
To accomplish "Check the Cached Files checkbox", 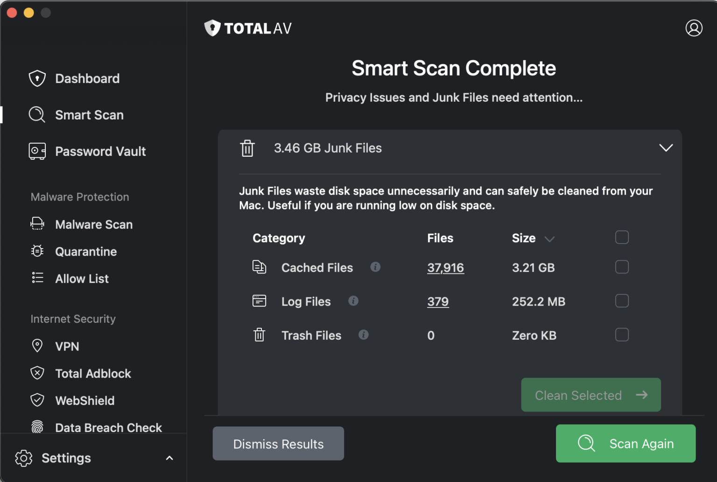I will point(622,267).
